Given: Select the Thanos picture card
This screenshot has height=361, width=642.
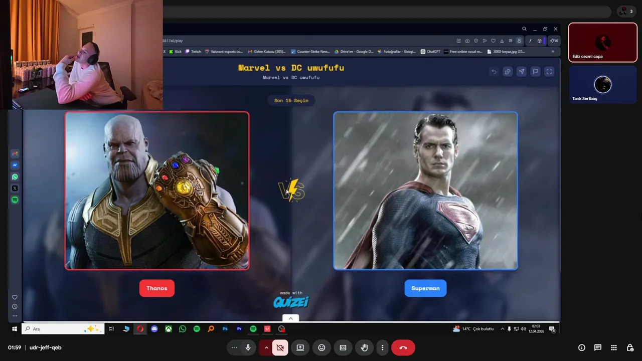Looking at the screenshot, I should [x=157, y=191].
